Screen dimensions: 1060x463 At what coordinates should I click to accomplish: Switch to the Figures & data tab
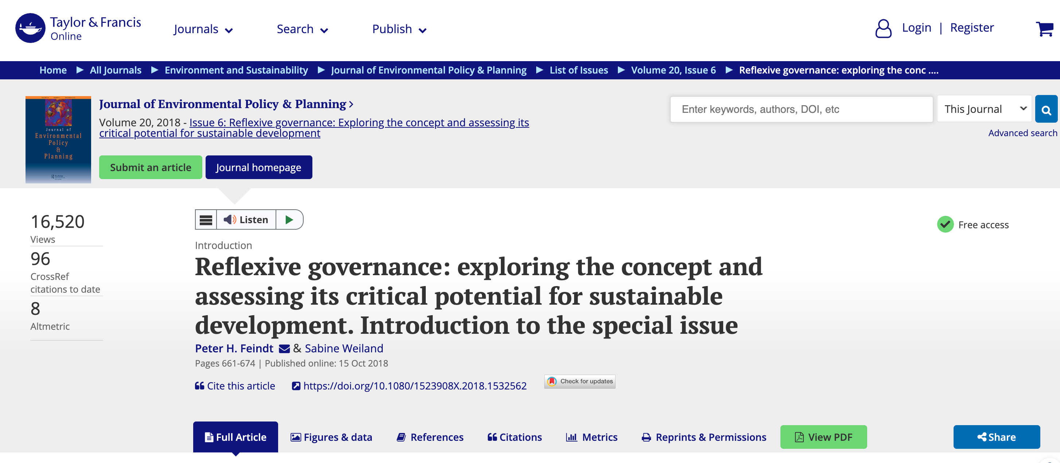click(x=331, y=437)
